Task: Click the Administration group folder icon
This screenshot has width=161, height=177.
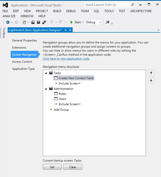Action: pos(51,88)
